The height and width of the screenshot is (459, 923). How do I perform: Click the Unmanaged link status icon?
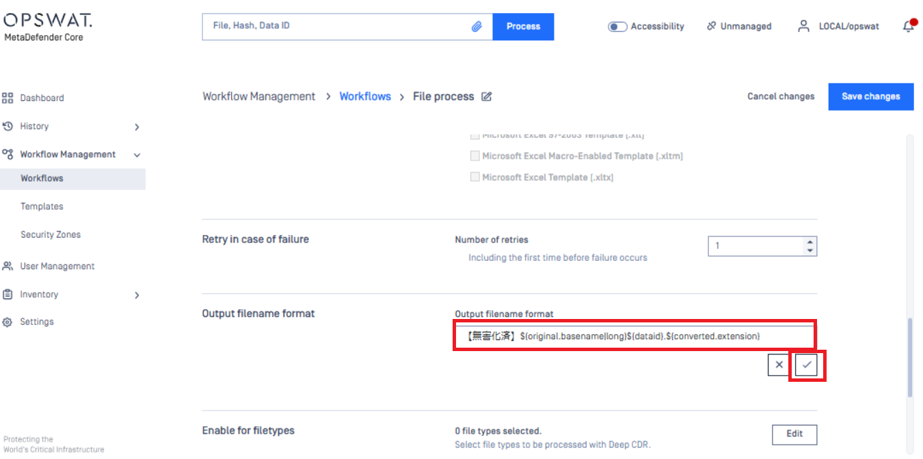(712, 27)
